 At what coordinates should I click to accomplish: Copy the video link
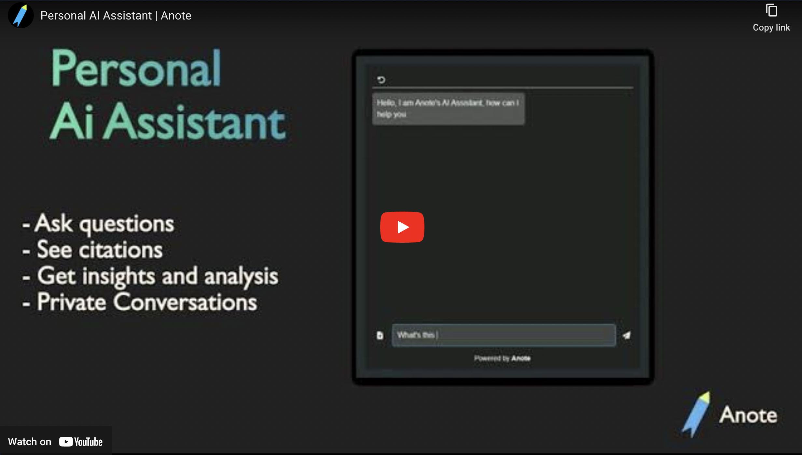(771, 18)
